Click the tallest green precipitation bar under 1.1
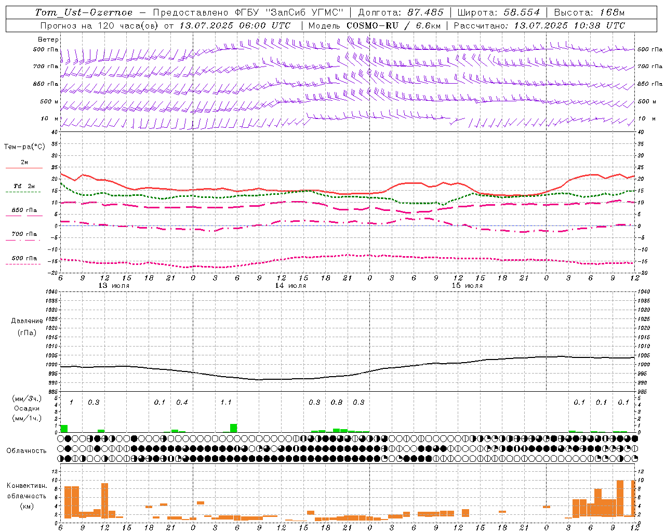 pos(233,428)
